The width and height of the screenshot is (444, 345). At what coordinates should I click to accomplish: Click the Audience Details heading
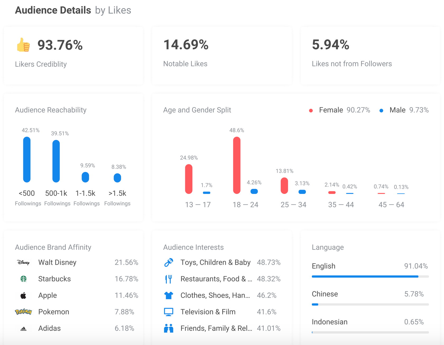click(x=53, y=10)
